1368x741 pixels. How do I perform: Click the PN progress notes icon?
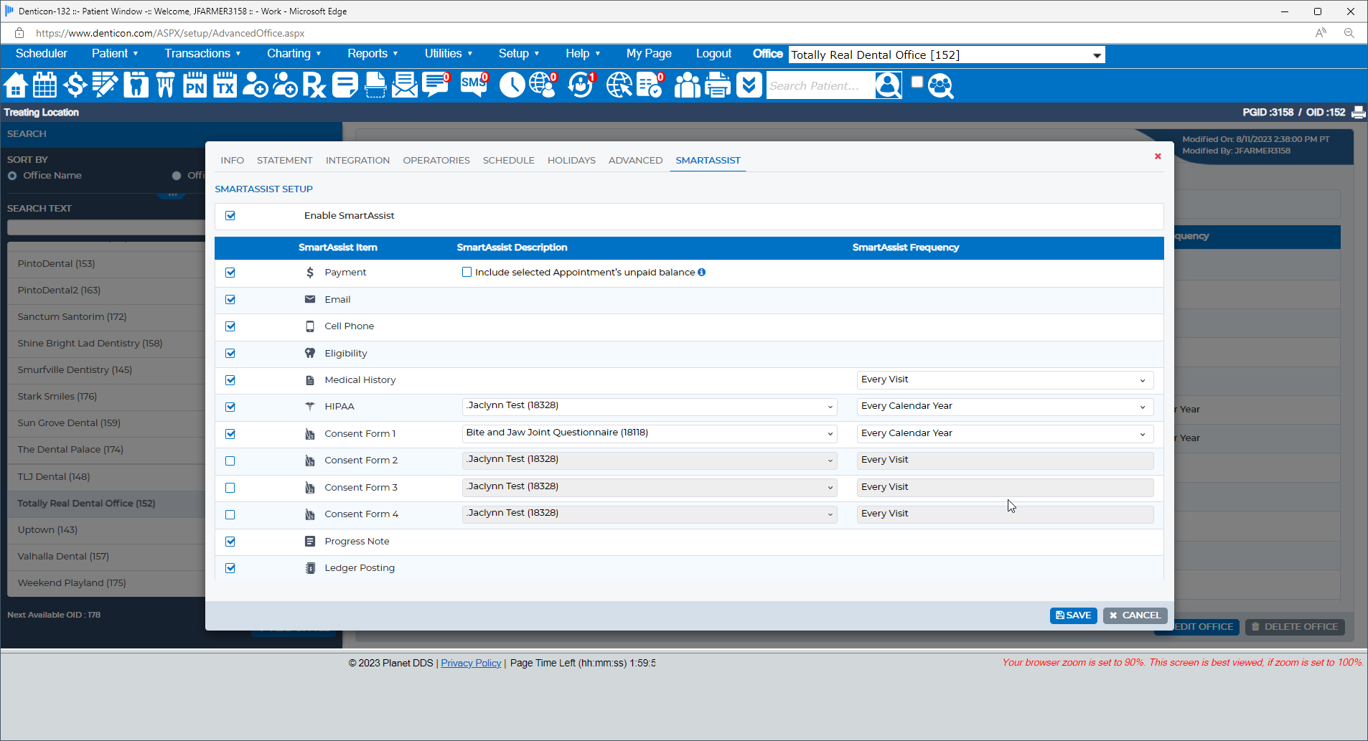pos(195,85)
